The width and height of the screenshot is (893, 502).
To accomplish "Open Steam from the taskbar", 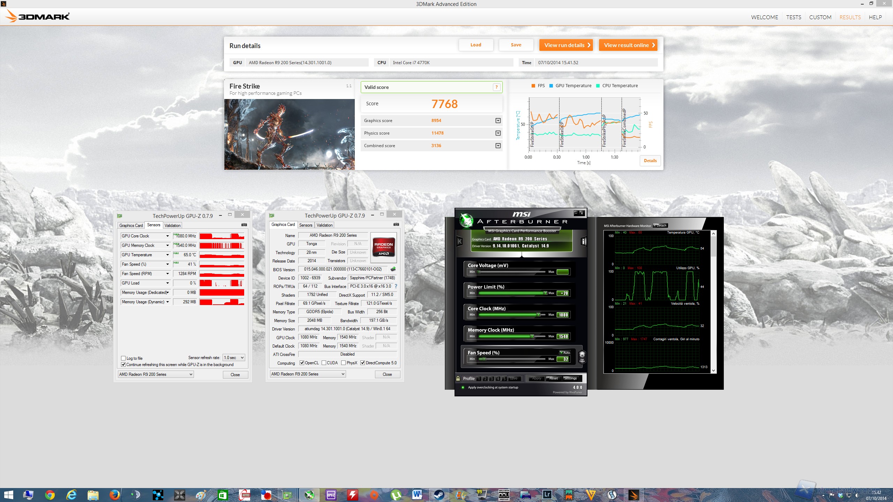I will (x=439, y=495).
